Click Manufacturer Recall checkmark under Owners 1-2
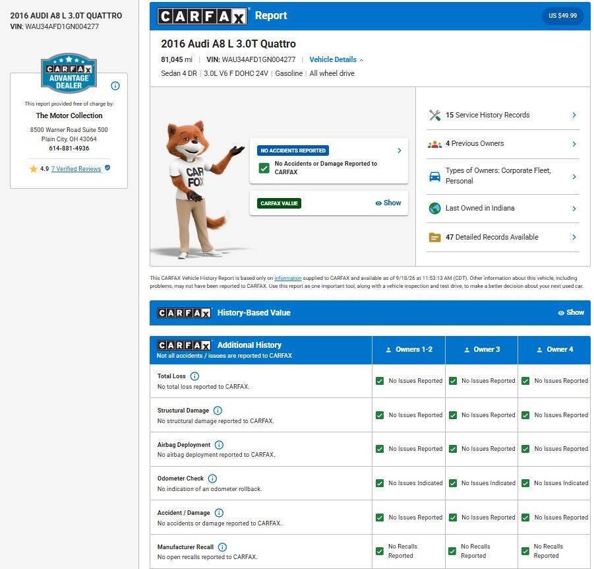Image resolution: width=594 pixels, height=569 pixels. [380, 551]
